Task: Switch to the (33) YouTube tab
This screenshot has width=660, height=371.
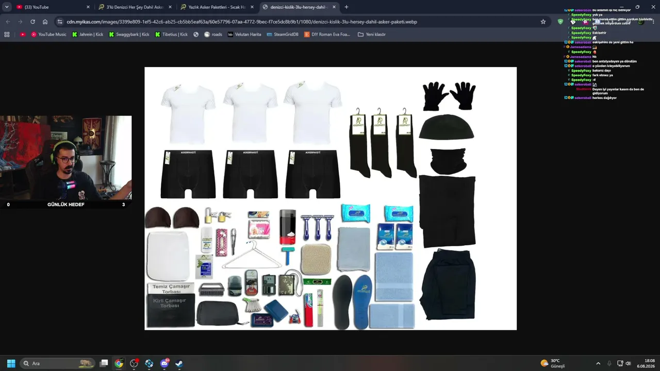Action: point(52,7)
